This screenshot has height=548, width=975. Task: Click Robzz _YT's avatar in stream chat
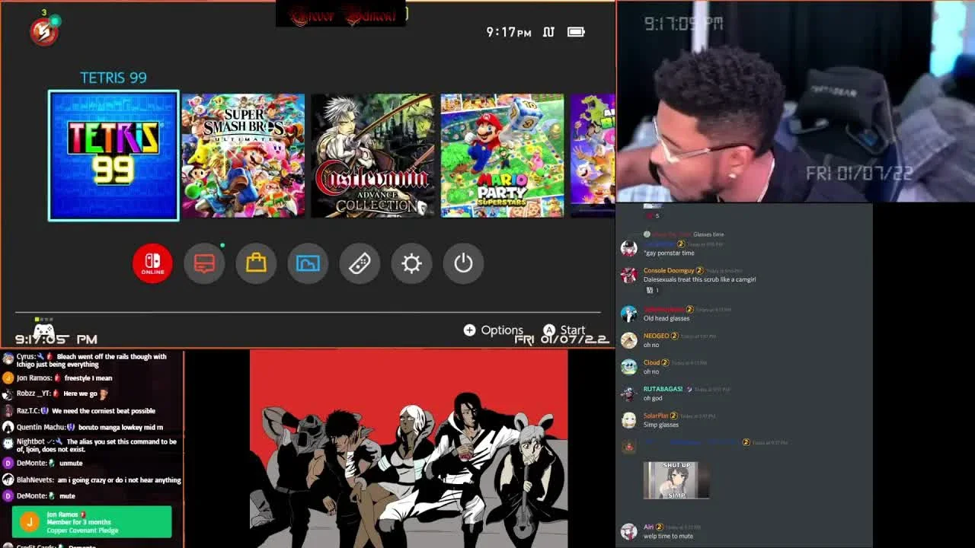coord(8,393)
